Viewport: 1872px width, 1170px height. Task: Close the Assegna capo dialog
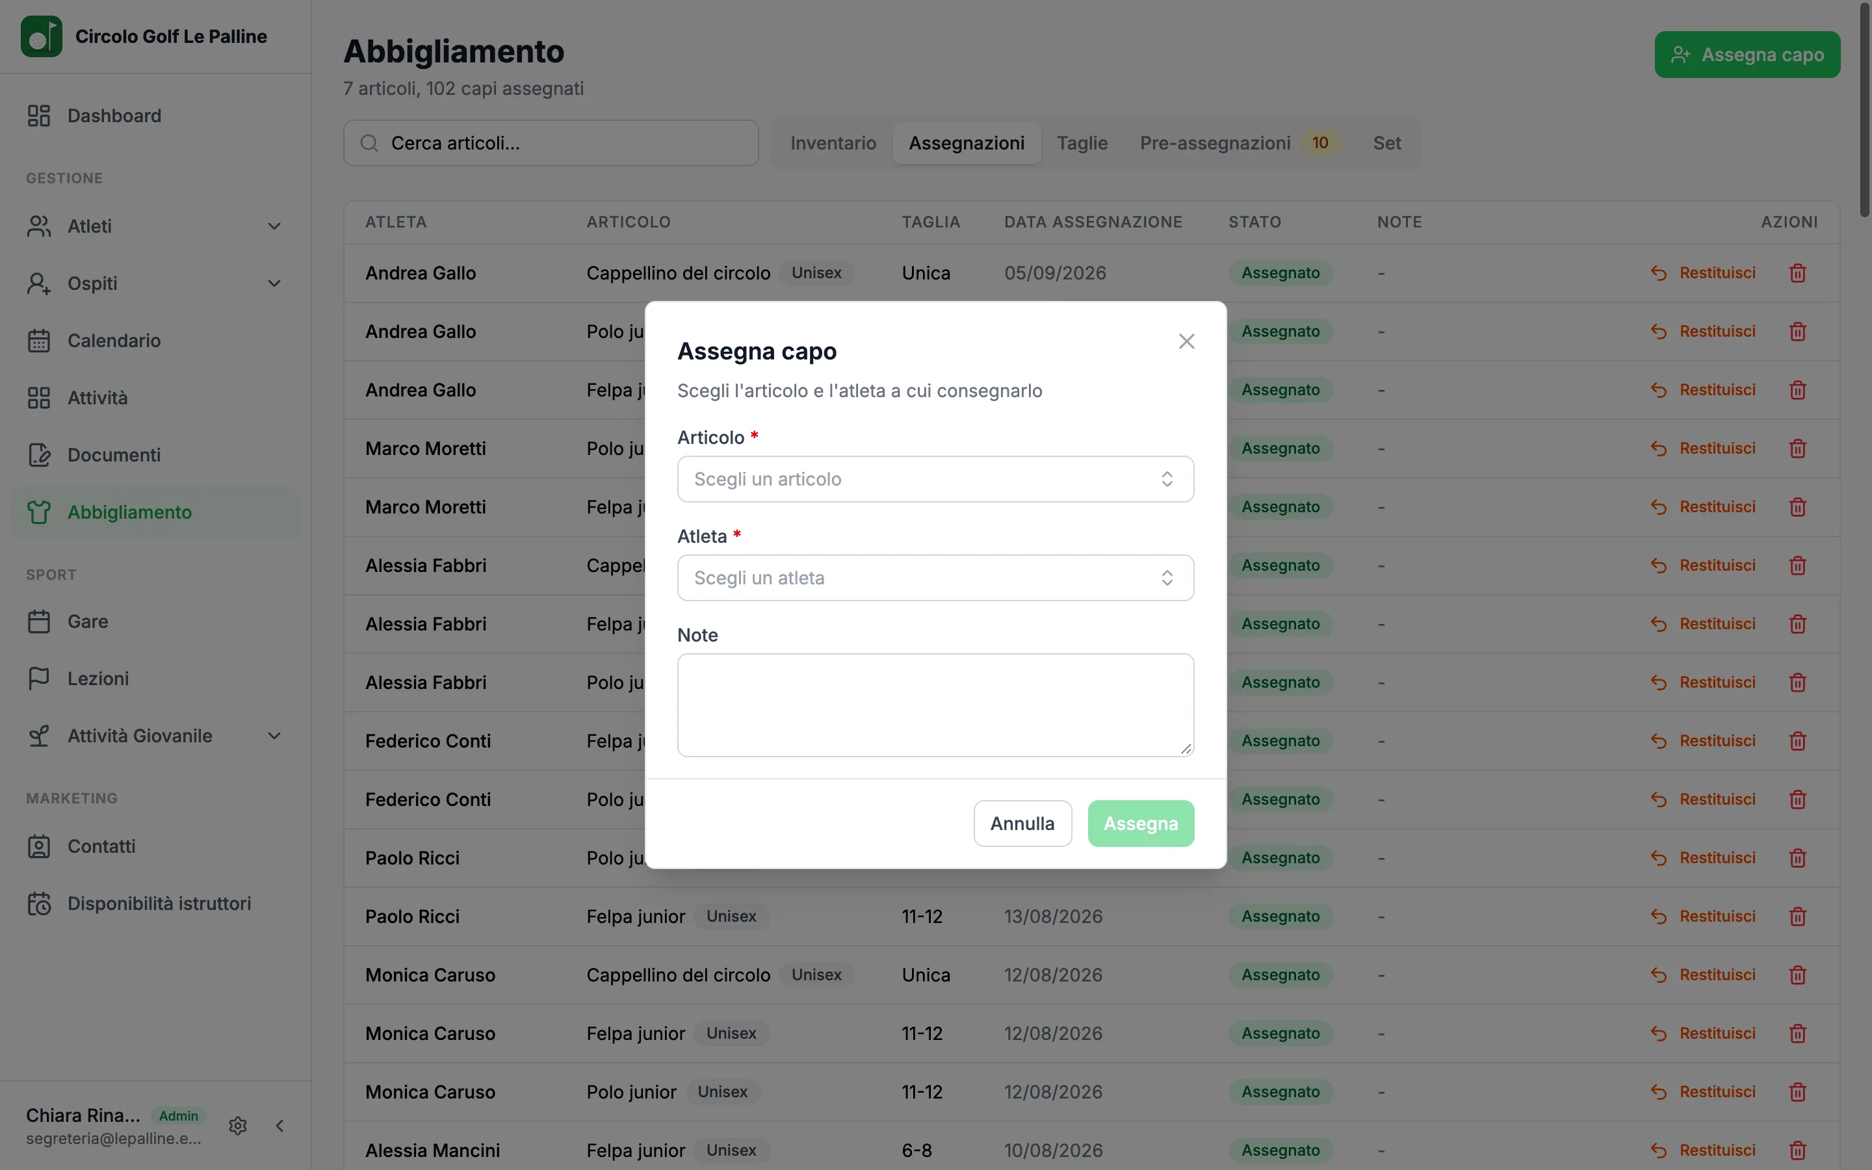(1186, 341)
